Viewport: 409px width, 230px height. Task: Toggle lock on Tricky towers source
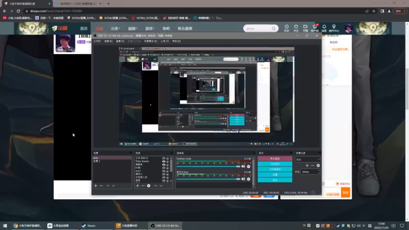[x=168, y=162]
